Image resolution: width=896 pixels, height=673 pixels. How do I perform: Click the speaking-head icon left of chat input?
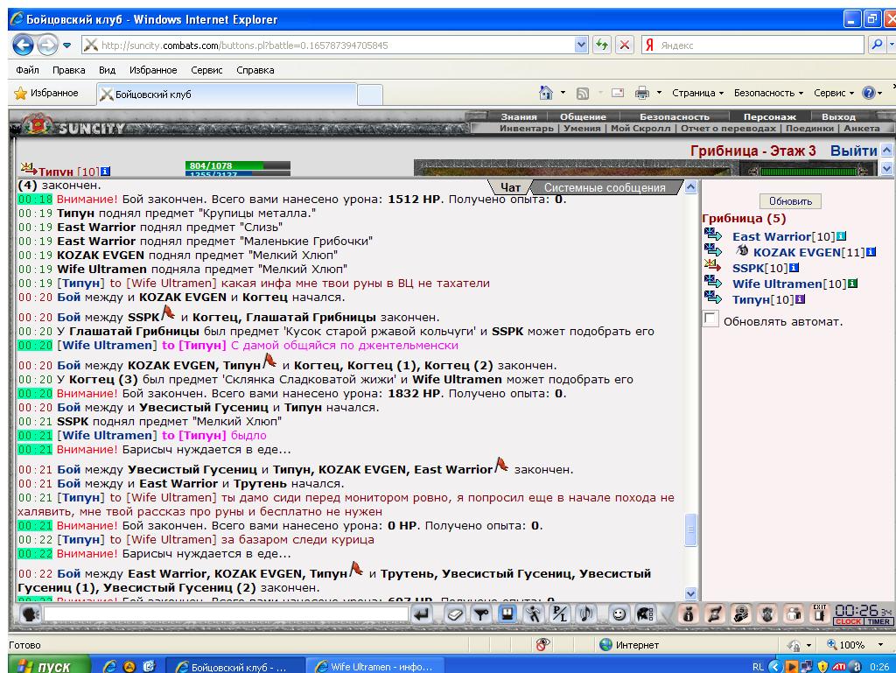(30, 614)
